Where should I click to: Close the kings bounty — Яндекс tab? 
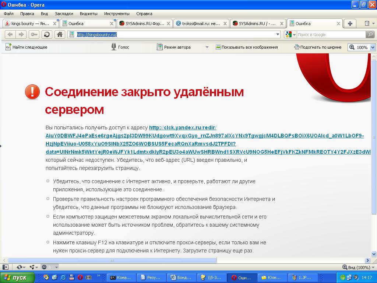[x=54, y=24]
